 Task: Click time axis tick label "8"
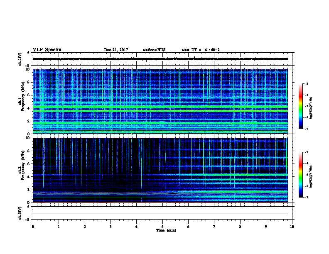(240, 227)
